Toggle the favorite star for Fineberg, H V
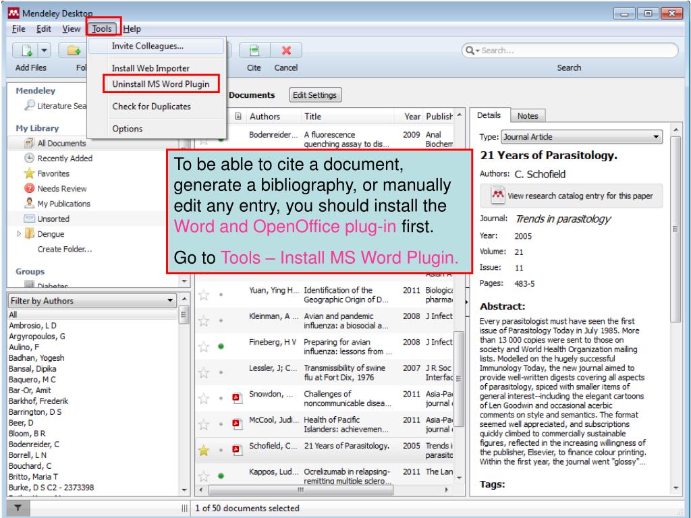The height and width of the screenshot is (518, 691). coord(204,347)
